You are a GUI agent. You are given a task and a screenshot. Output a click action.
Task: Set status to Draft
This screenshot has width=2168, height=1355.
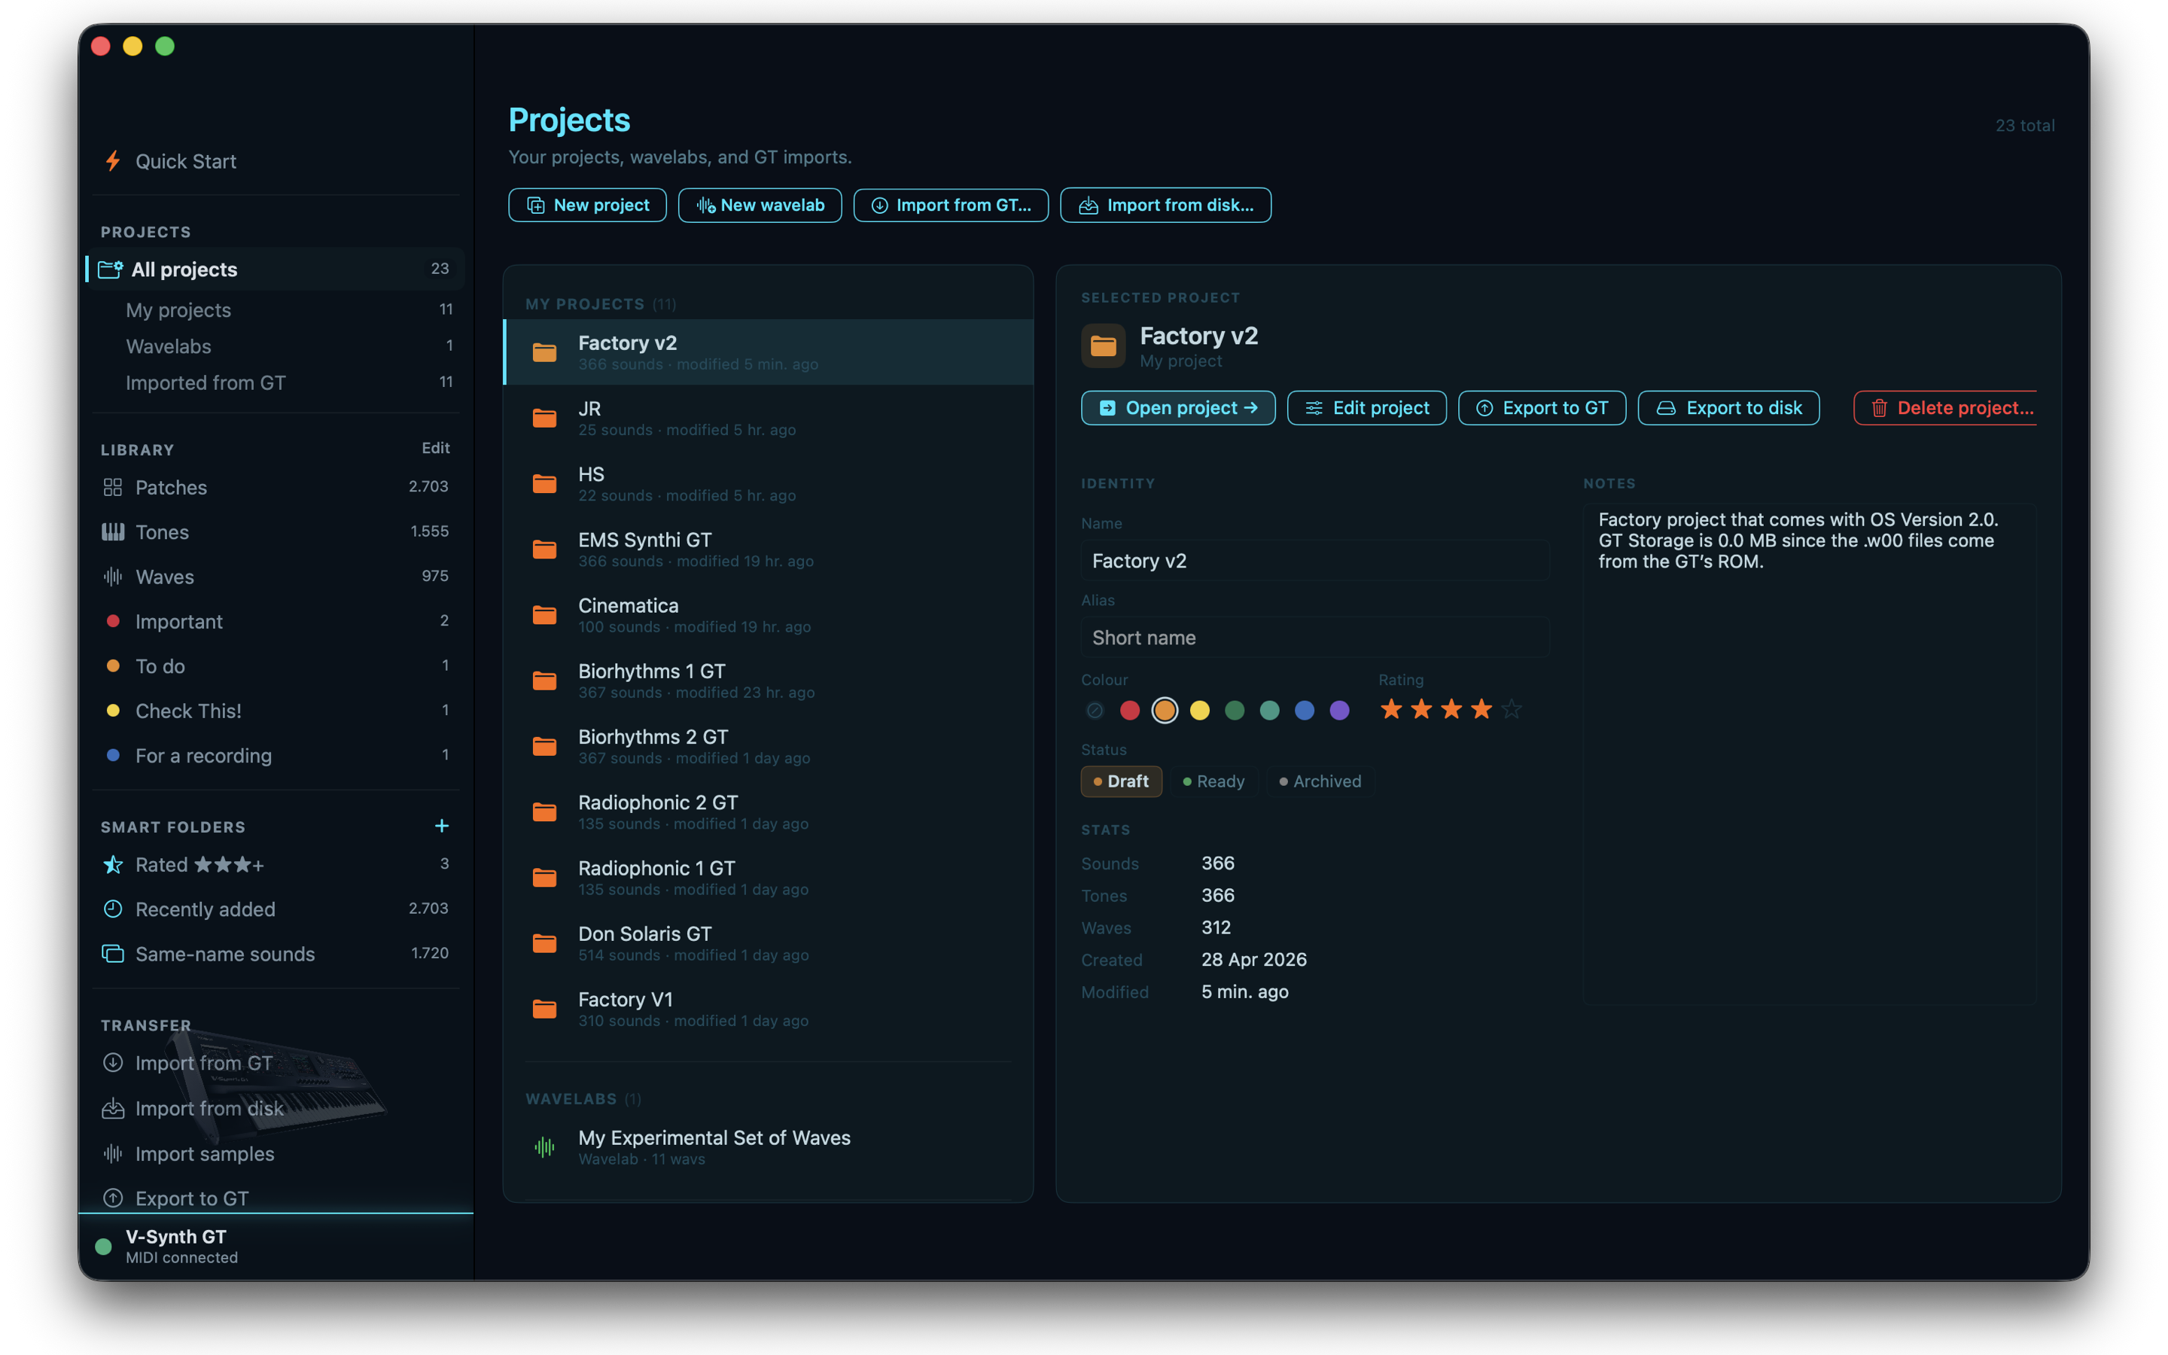tap(1121, 781)
